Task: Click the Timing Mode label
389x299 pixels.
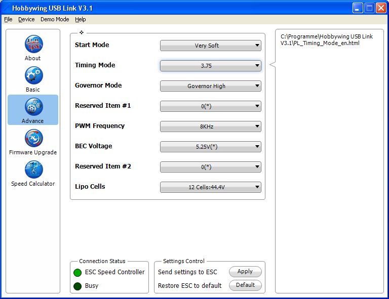Action: (x=95, y=65)
